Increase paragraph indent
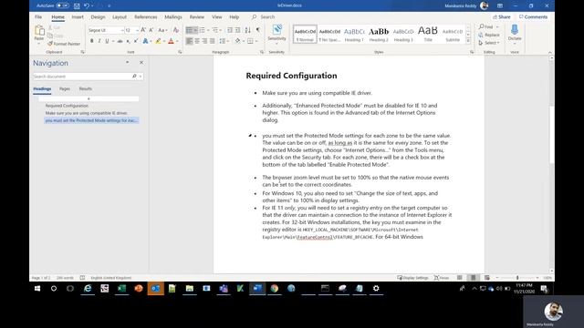Image resolution: width=584 pixels, height=328 pixels. click(x=237, y=30)
